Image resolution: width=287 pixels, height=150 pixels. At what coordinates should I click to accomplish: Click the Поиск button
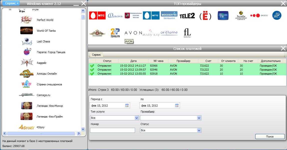[x=270, y=137]
